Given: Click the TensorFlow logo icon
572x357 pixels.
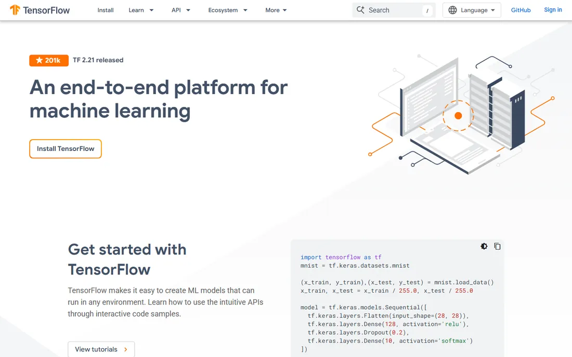Looking at the screenshot, I should point(15,10).
